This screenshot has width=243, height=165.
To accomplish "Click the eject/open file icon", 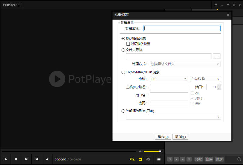I will tap(47, 159).
